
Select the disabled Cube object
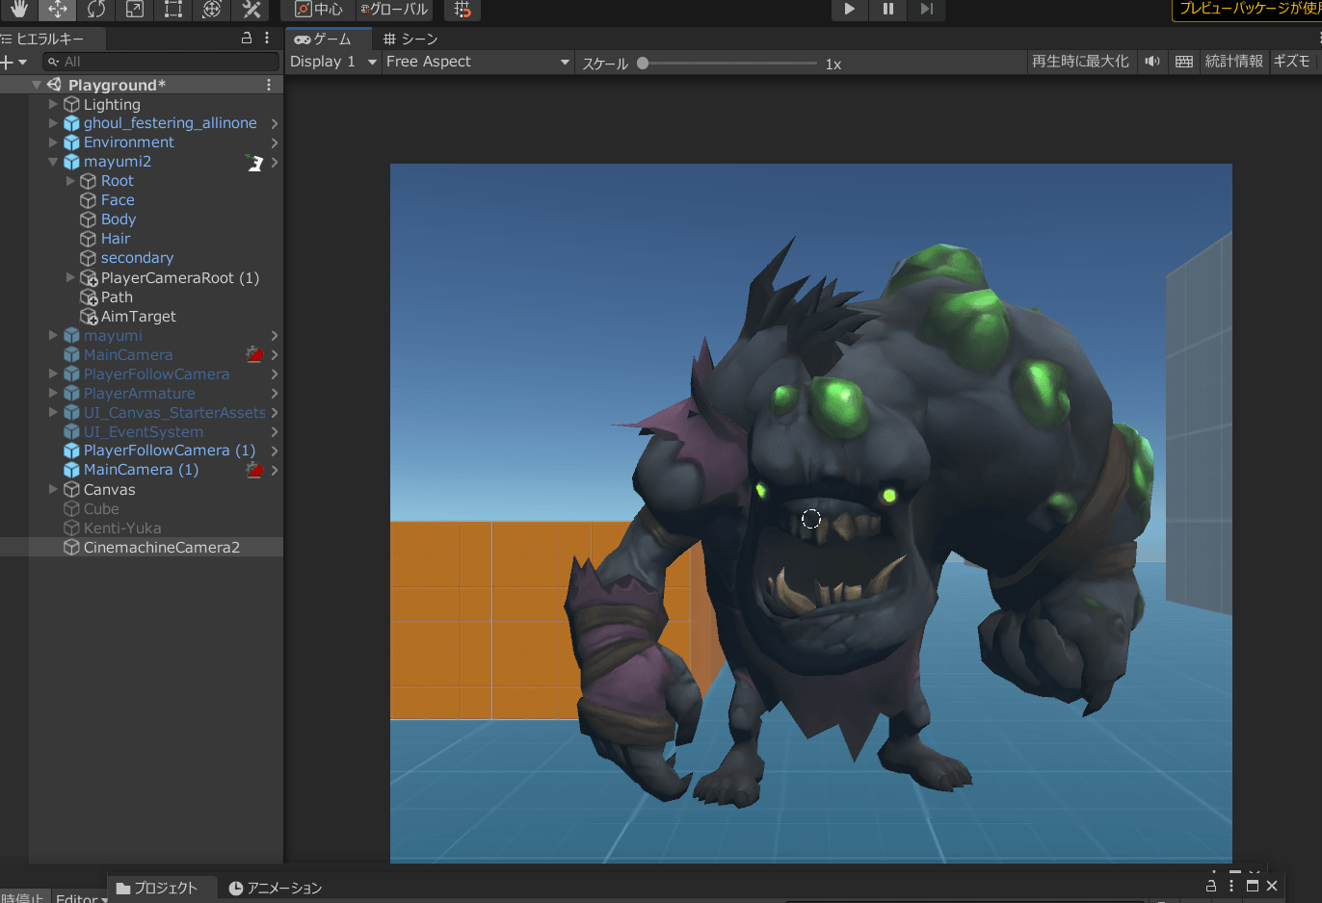(101, 508)
